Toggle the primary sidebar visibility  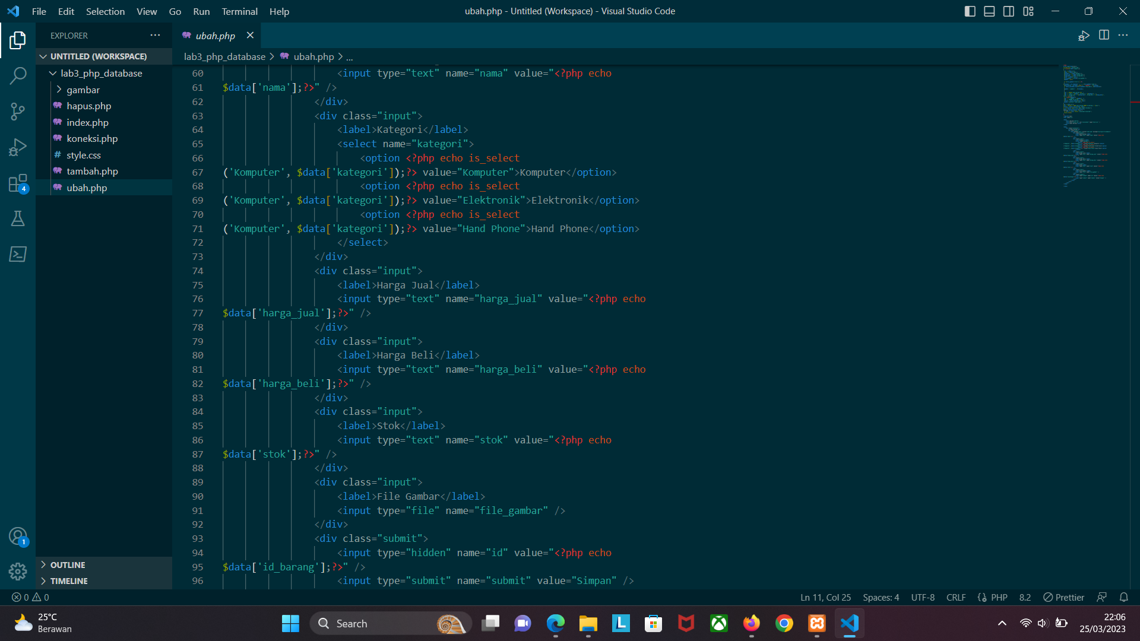point(970,11)
